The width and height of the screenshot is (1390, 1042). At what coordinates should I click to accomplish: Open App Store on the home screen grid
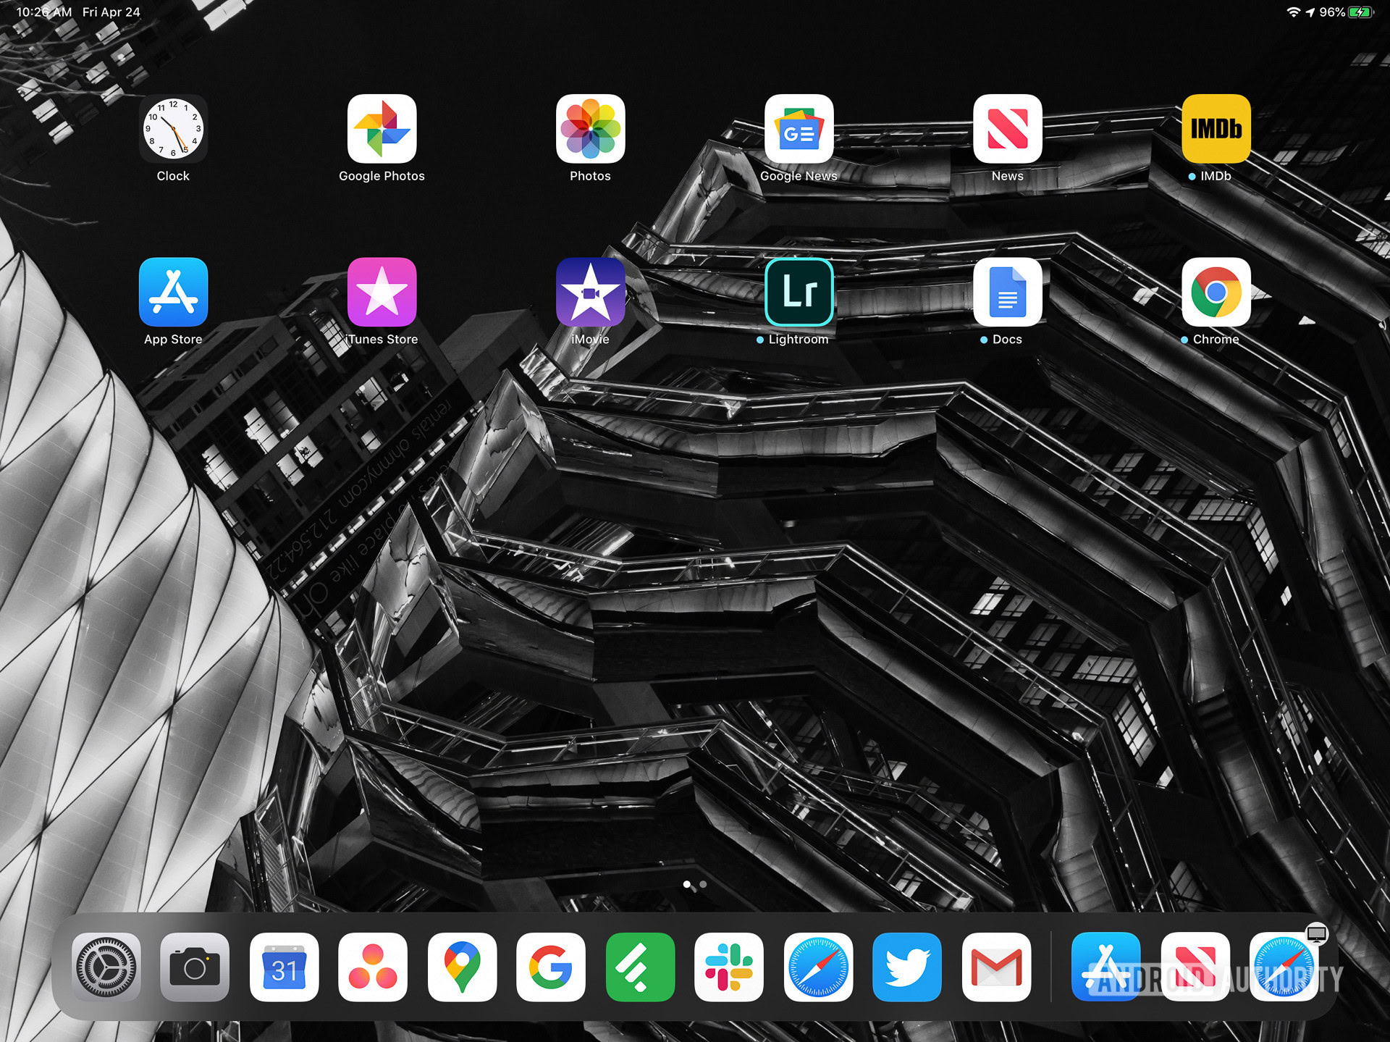pos(173,292)
